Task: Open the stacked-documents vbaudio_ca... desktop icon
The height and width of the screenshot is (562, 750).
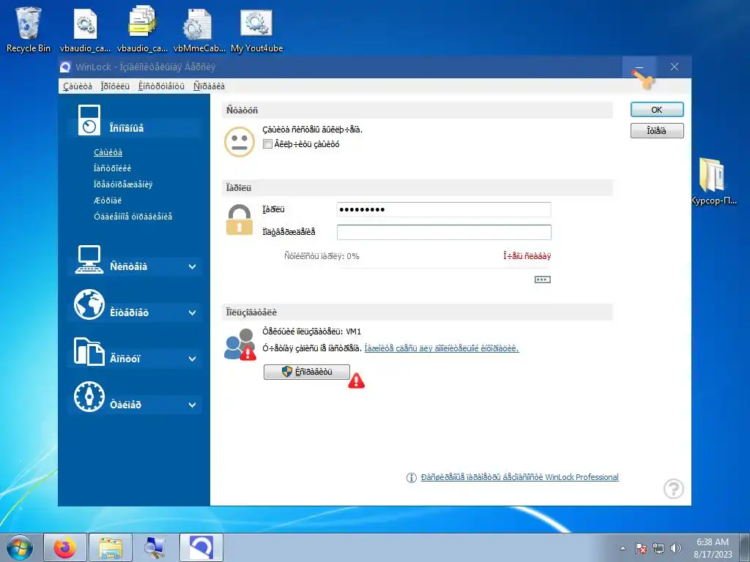Action: coord(142,29)
